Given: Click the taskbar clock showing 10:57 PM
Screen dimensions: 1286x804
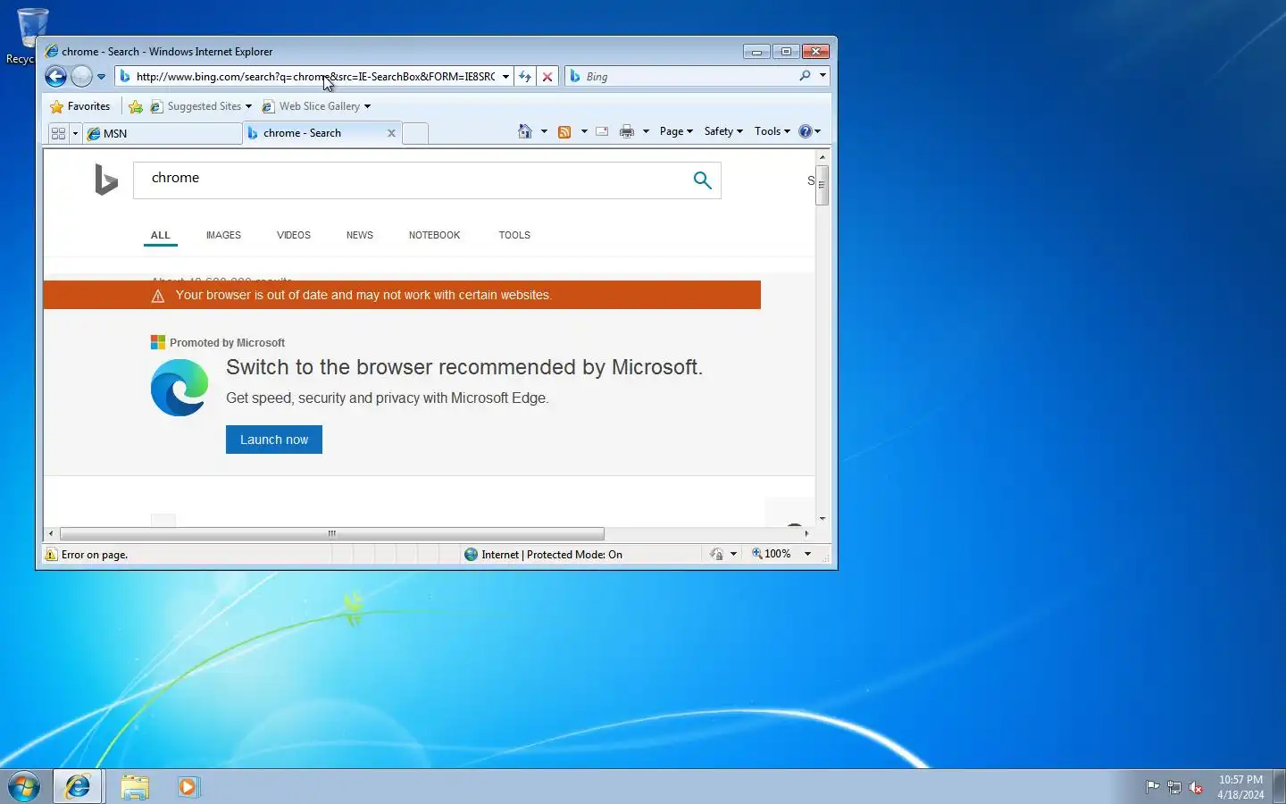Looking at the screenshot, I should [1240, 787].
